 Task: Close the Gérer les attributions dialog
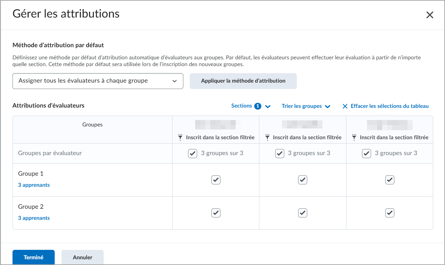(x=429, y=15)
